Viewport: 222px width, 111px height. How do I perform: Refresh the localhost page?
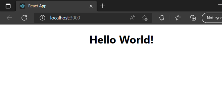click(24, 18)
